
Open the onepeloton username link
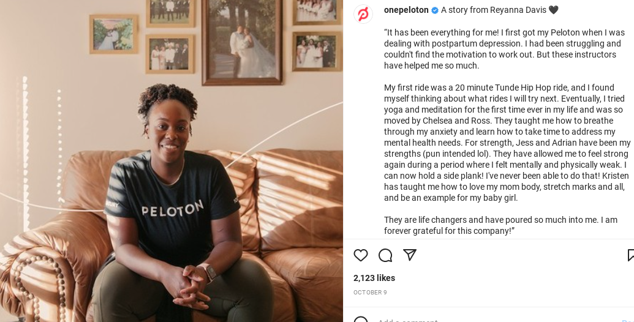point(406,10)
